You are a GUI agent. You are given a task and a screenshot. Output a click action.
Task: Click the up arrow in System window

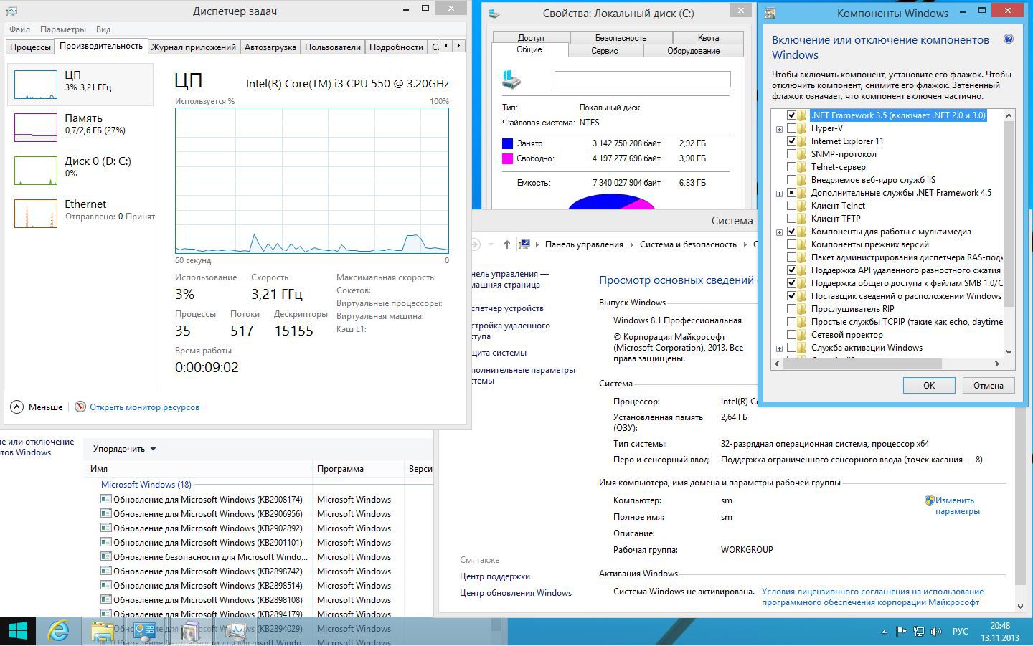[507, 244]
